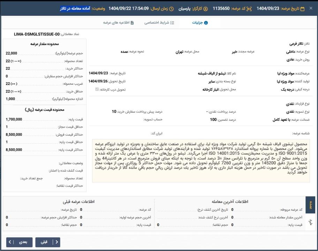Click the product description text box
The image size is (318, 251).
201,160
